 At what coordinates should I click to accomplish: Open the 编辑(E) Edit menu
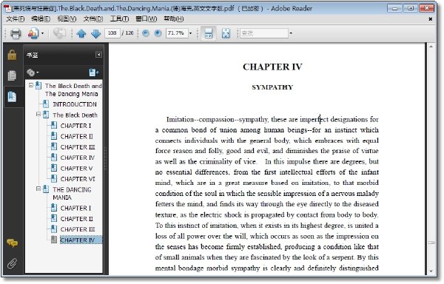[x=41, y=19]
